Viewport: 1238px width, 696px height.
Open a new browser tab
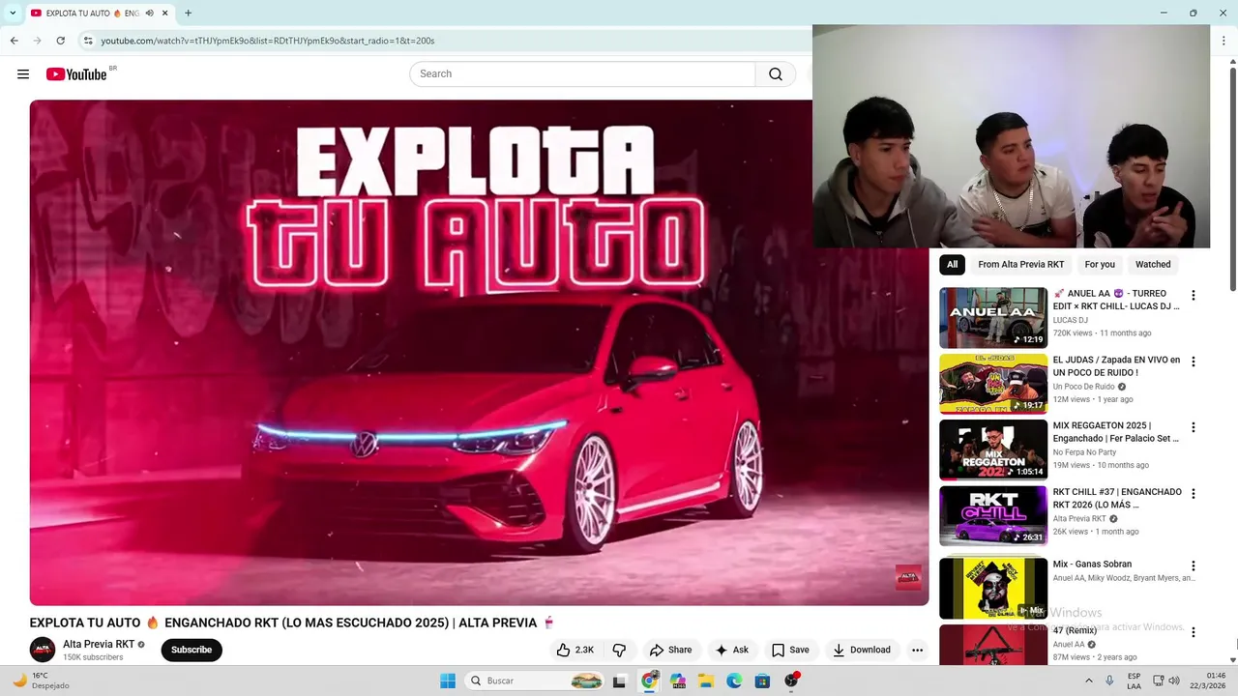pyautogui.click(x=188, y=14)
